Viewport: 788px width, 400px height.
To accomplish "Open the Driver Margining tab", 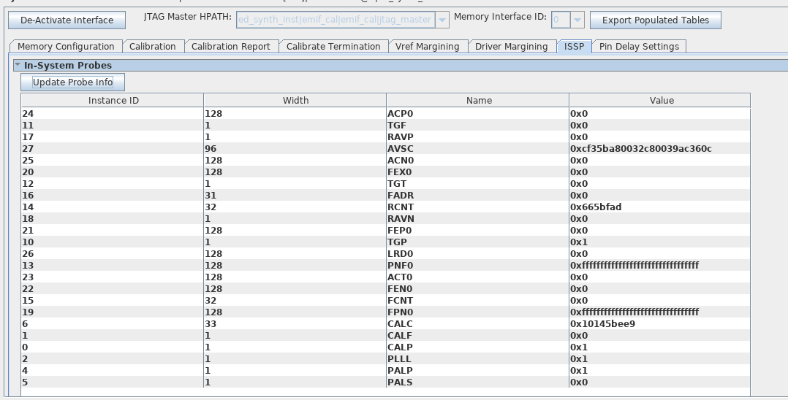I will point(511,47).
